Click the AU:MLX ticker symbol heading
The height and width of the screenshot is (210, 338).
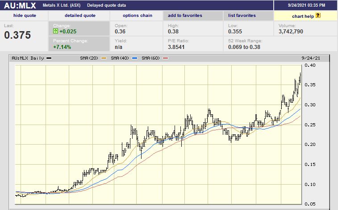tap(20, 5)
